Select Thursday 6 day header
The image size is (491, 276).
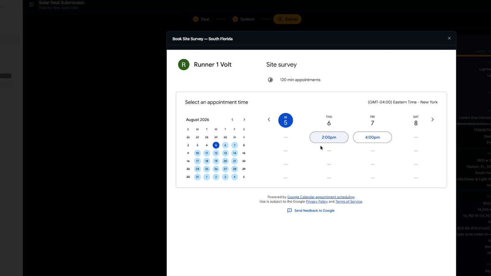click(329, 121)
